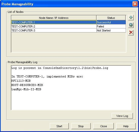Click the Failed status cell
The height and width of the screenshot is (132, 139).
tap(111, 26)
